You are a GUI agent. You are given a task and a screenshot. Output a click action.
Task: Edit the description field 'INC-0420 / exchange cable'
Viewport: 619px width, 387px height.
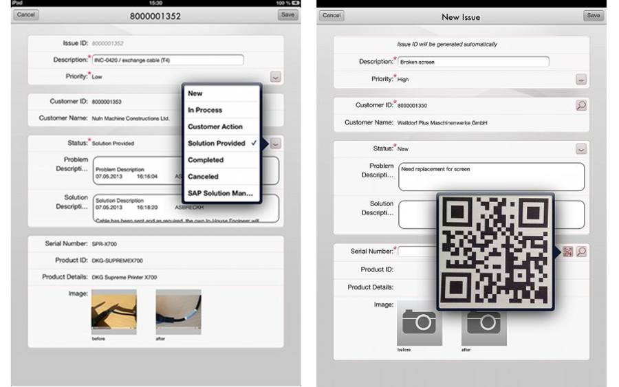(168, 60)
